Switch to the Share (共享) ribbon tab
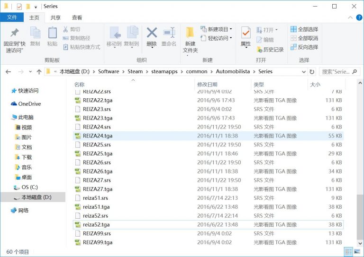This screenshot has width=364, height=257. pos(55,17)
